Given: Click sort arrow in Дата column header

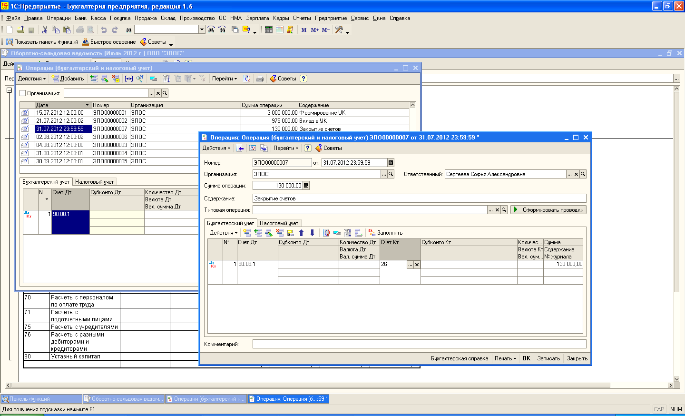Looking at the screenshot, I should 87,105.
